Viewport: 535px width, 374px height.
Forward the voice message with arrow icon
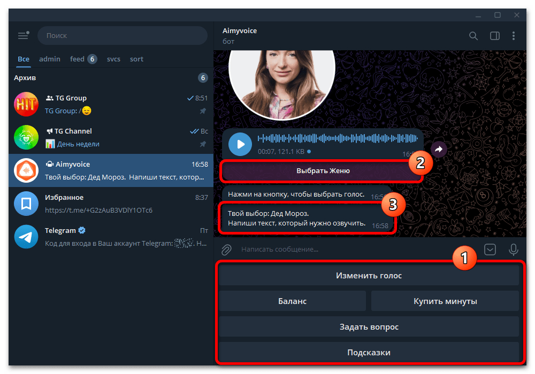point(439,149)
